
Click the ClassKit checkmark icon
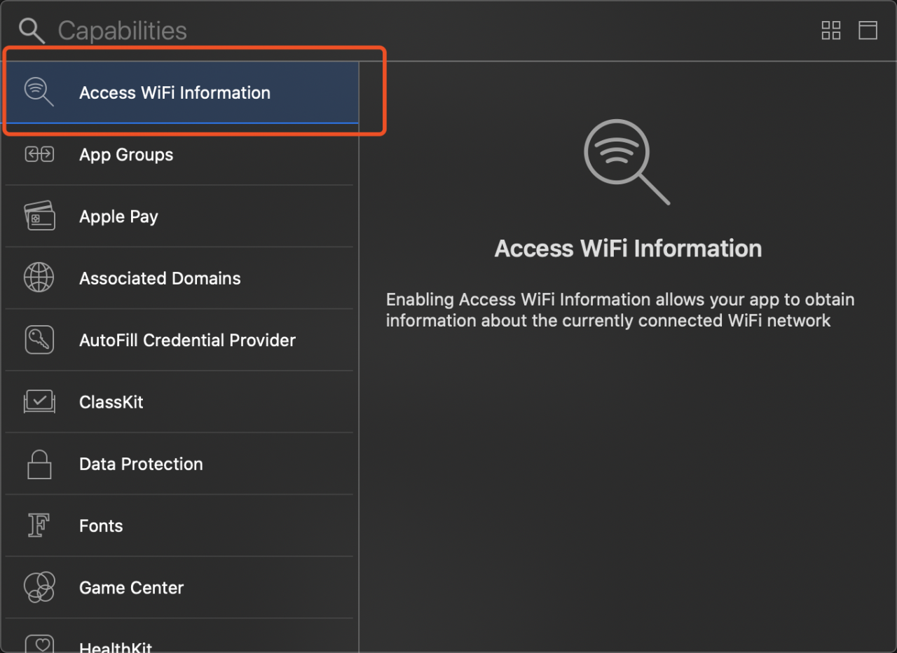(x=39, y=401)
